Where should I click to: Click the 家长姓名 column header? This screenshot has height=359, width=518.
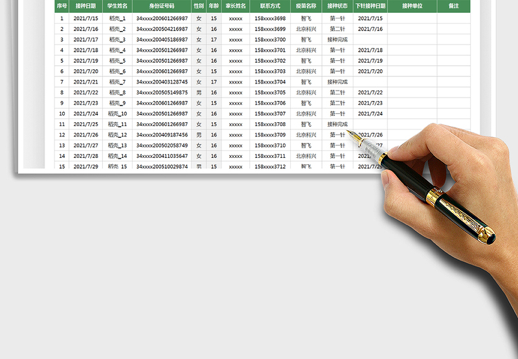[x=236, y=6]
